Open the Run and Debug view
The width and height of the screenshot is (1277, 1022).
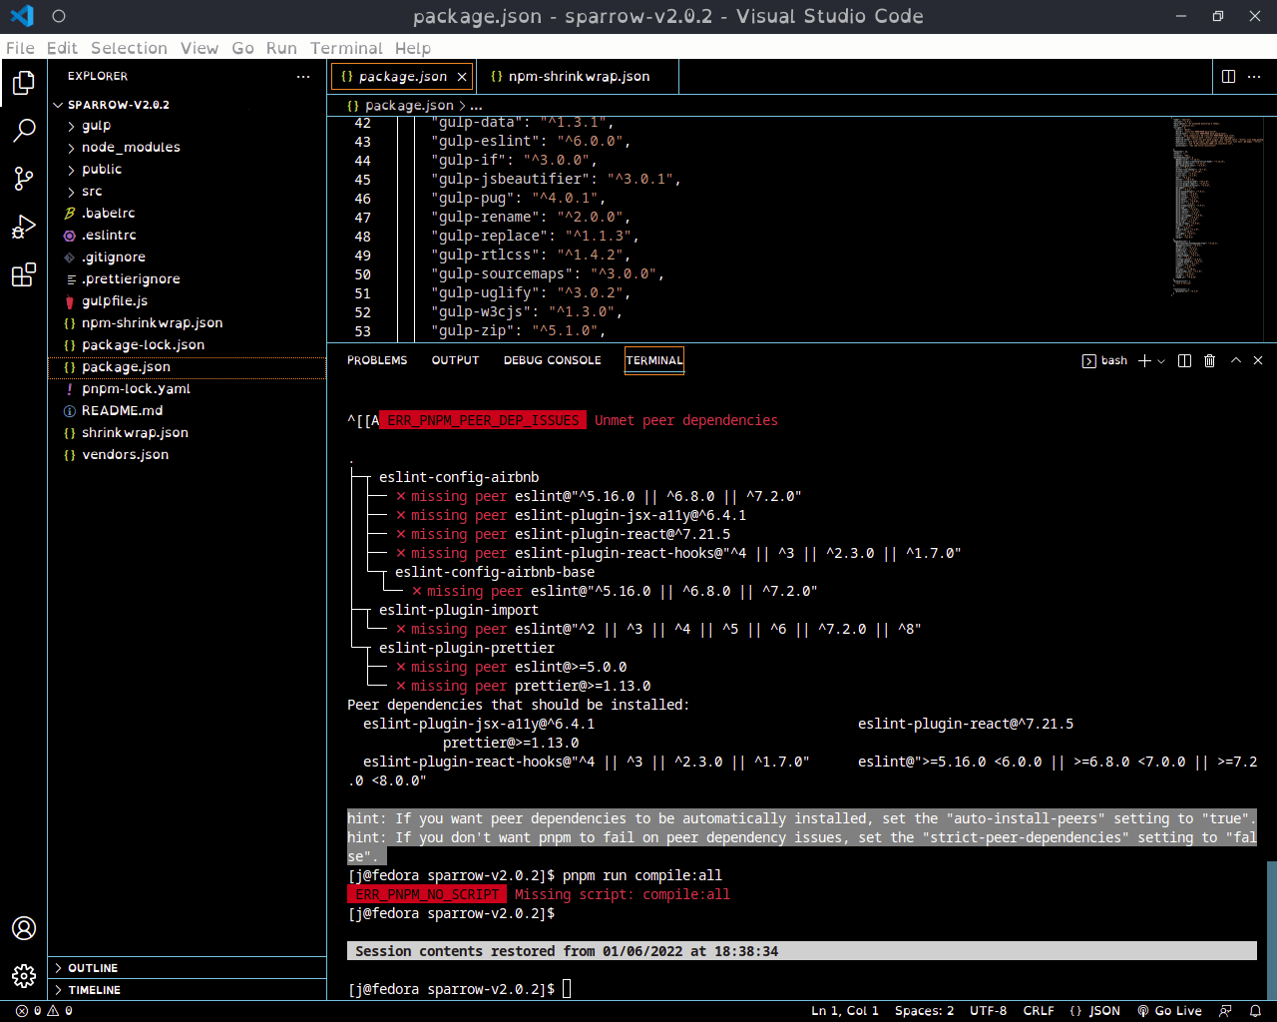24,227
